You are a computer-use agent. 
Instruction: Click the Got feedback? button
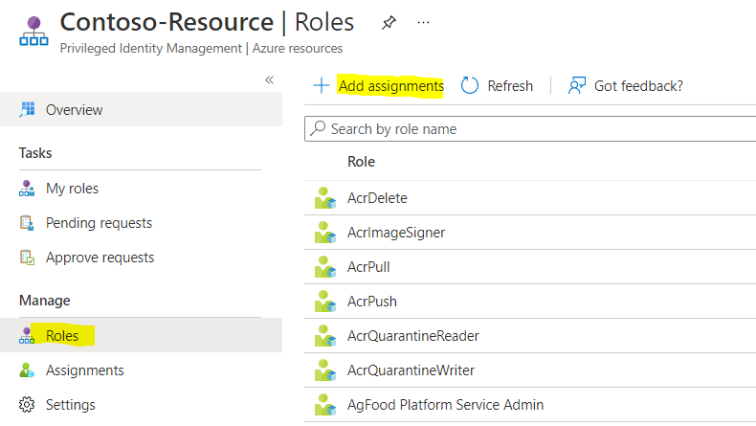tap(626, 86)
